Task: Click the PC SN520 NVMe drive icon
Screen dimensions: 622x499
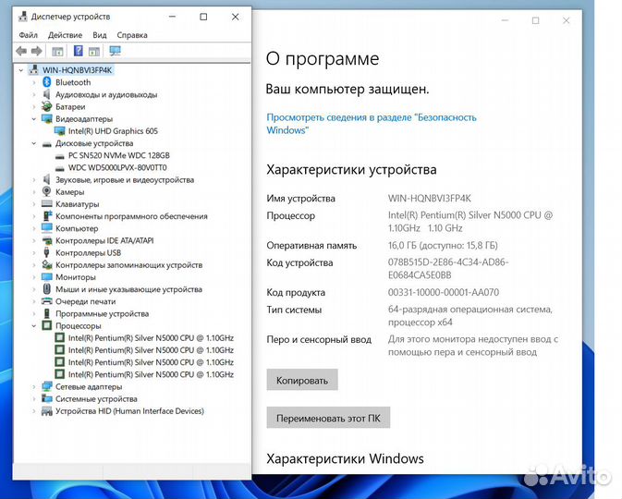Action: [59, 156]
